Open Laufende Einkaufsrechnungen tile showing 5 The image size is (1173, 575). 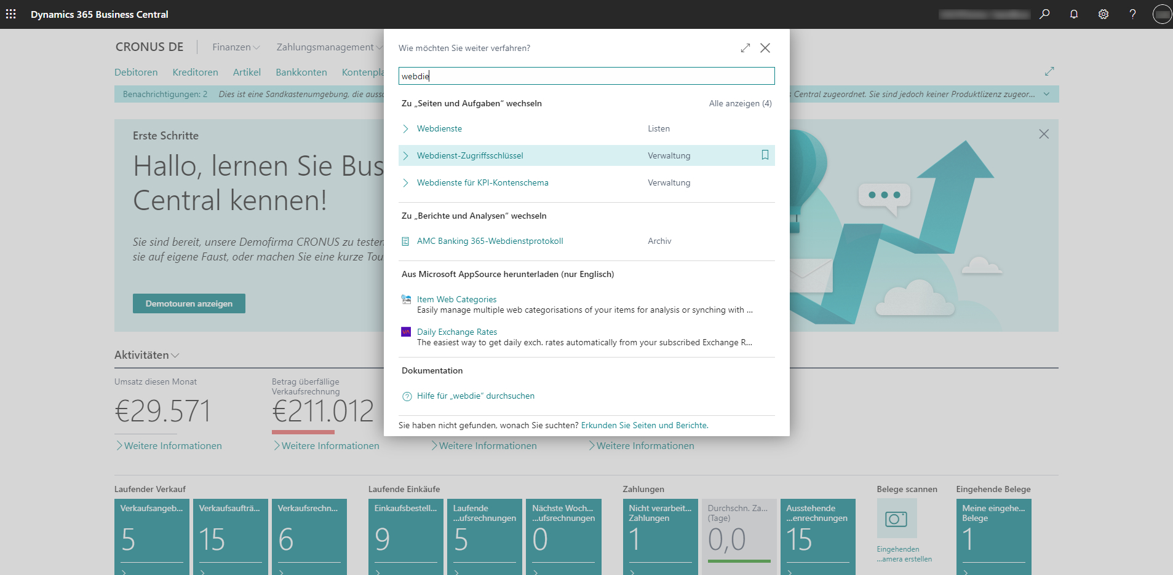[485, 536]
